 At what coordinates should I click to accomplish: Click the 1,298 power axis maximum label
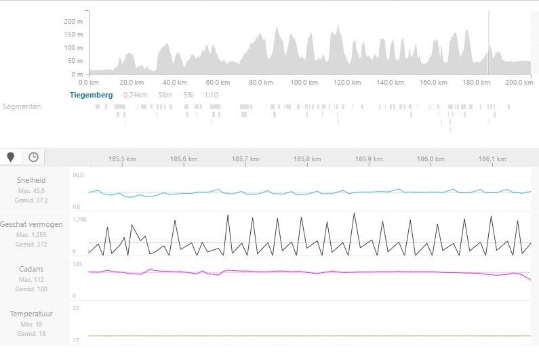(80, 219)
